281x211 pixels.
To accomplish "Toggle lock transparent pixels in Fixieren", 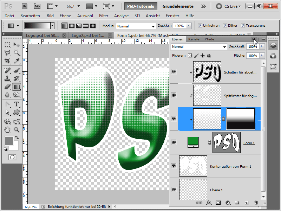I will tap(190, 56).
